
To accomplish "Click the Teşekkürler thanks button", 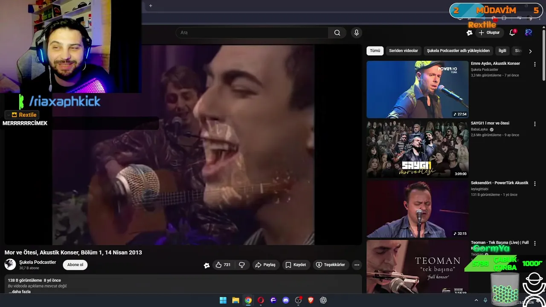I will tap(331, 265).
